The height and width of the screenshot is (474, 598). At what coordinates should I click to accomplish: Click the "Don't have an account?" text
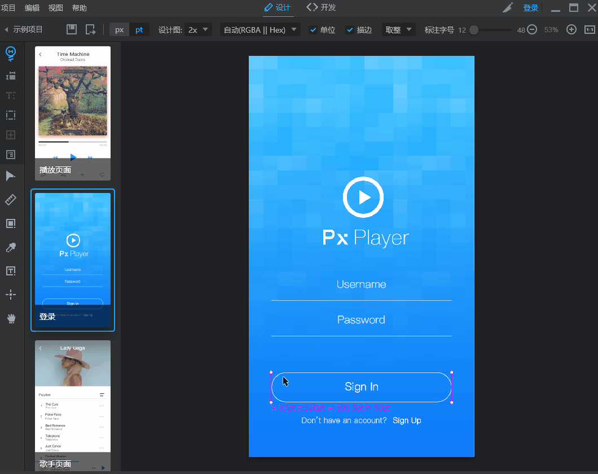(x=344, y=420)
